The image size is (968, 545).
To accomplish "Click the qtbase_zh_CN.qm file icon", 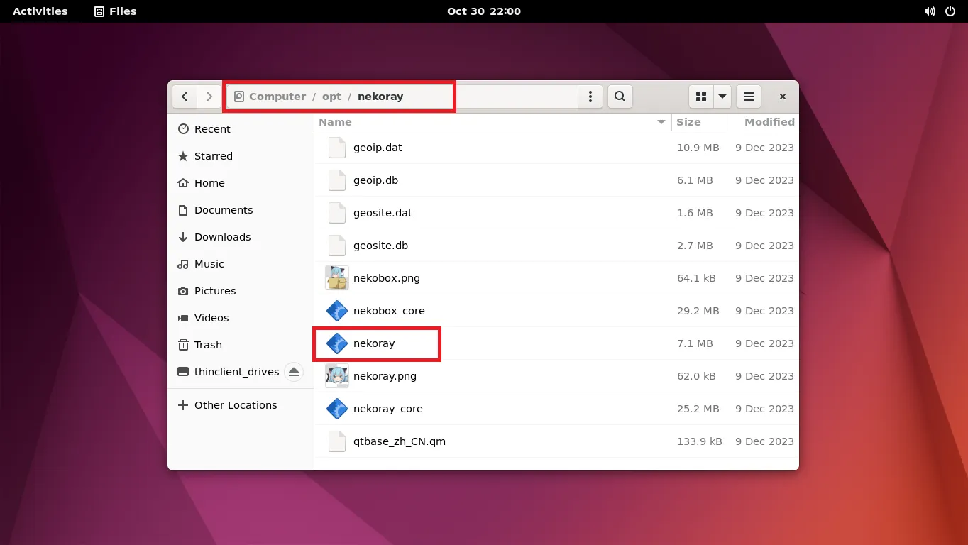I will (337, 441).
